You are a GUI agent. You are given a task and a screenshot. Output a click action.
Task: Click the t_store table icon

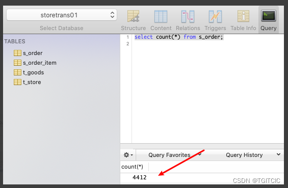pos(17,82)
